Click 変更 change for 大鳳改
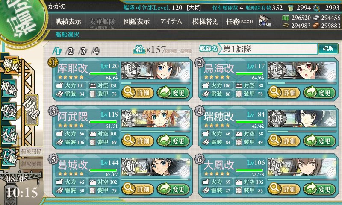Image resolution: width=342 pixels, height=205 pixels. [x=319, y=189]
